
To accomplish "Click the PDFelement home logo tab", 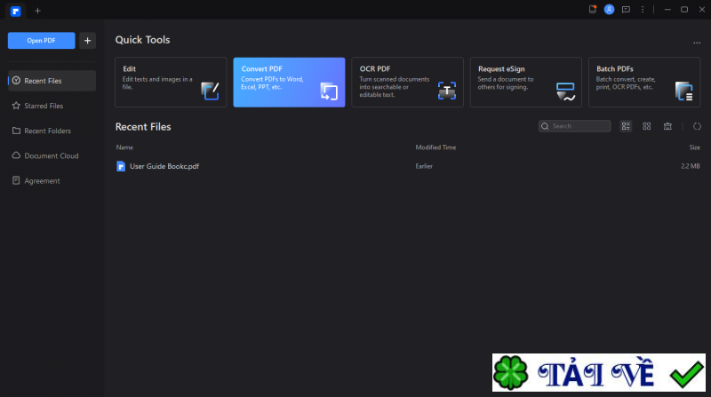I will coord(15,11).
